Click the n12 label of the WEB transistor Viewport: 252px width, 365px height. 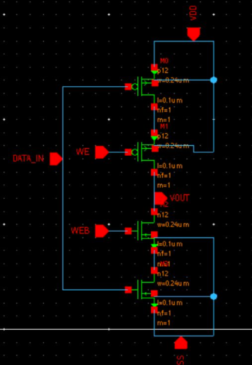click(x=163, y=215)
